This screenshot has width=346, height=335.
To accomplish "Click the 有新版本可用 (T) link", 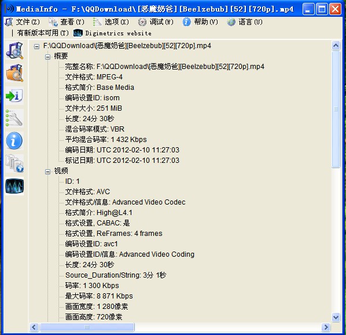I will click(x=43, y=33).
